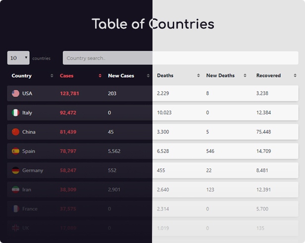305x243 pixels.
Task: Select USA cases value 123,781
Action: (x=69, y=93)
